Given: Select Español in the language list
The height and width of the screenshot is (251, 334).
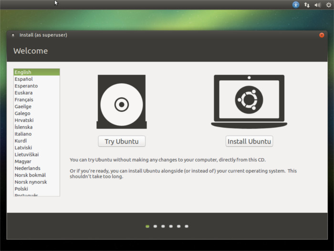Looking at the screenshot, I should click(37, 79).
